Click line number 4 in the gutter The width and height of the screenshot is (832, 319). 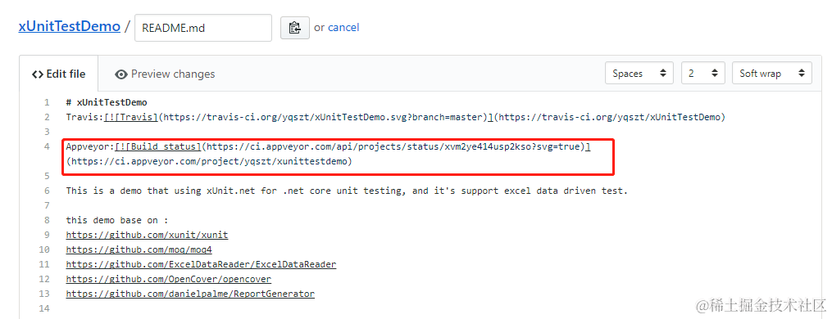click(47, 146)
